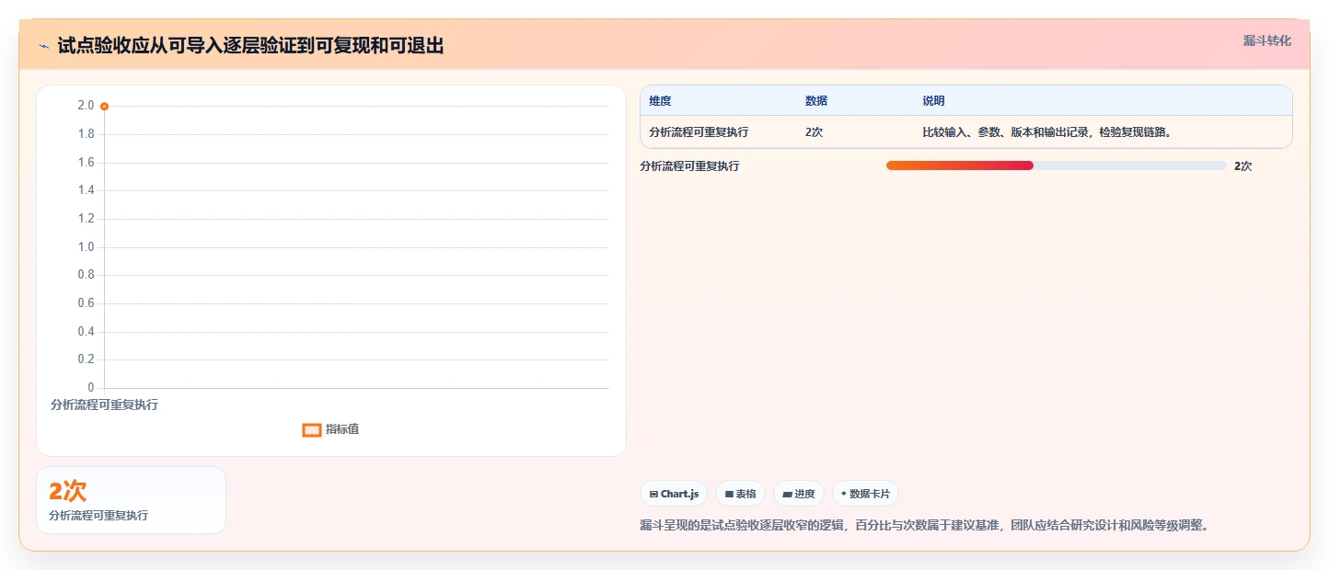Image resolution: width=1329 pixels, height=570 pixels.
Task: Click the 分析流程可重复执行 progress bar
Action: tap(1056, 165)
